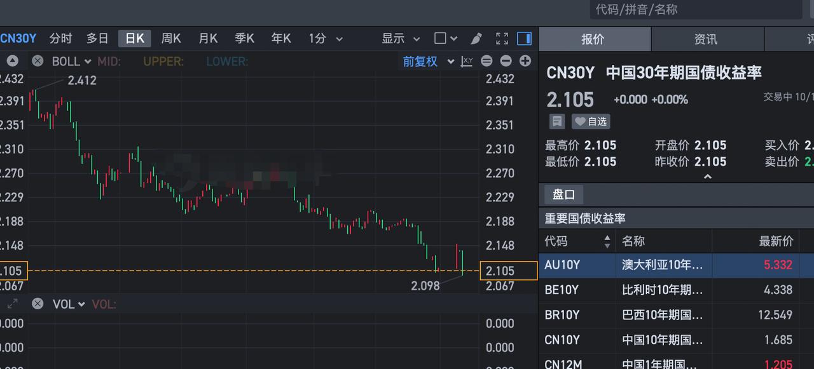Select the AU10Y row
This screenshot has width=814, height=369.
(x=676, y=265)
